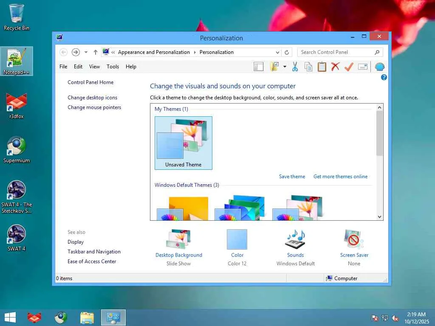This screenshot has height=326, width=435.
Task: Select the SWAT 4 desktop shortcut
Action: [x=17, y=238]
